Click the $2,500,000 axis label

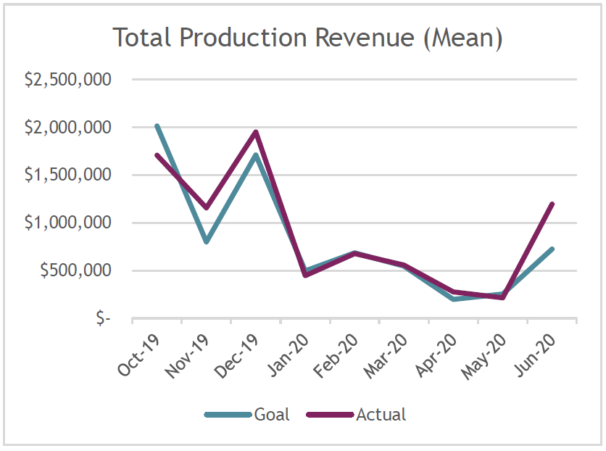point(67,79)
